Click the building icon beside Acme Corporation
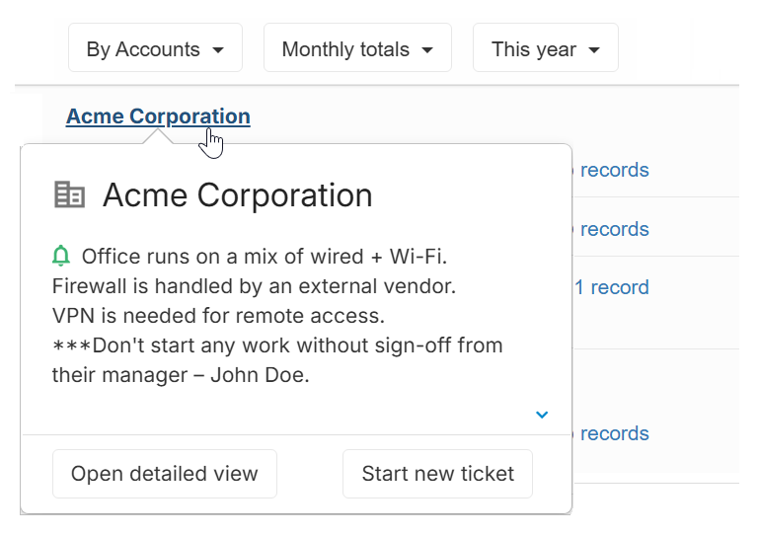The height and width of the screenshot is (537, 759). click(x=69, y=194)
